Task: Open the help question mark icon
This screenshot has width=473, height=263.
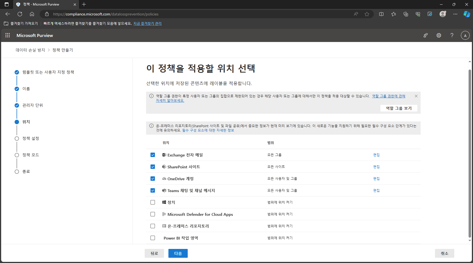Action: [452, 35]
